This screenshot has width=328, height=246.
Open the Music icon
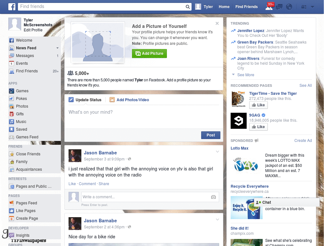pyautogui.click(x=12, y=122)
